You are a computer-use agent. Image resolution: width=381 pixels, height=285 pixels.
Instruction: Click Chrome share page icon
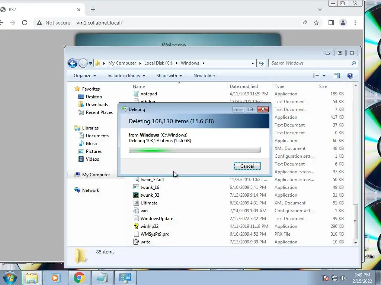(x=304, y=23)
